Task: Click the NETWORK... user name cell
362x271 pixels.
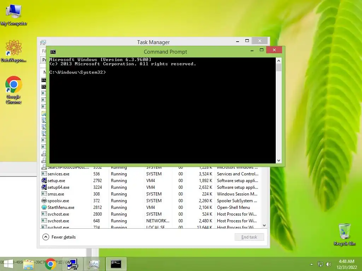Action: [x=158, y=221]
